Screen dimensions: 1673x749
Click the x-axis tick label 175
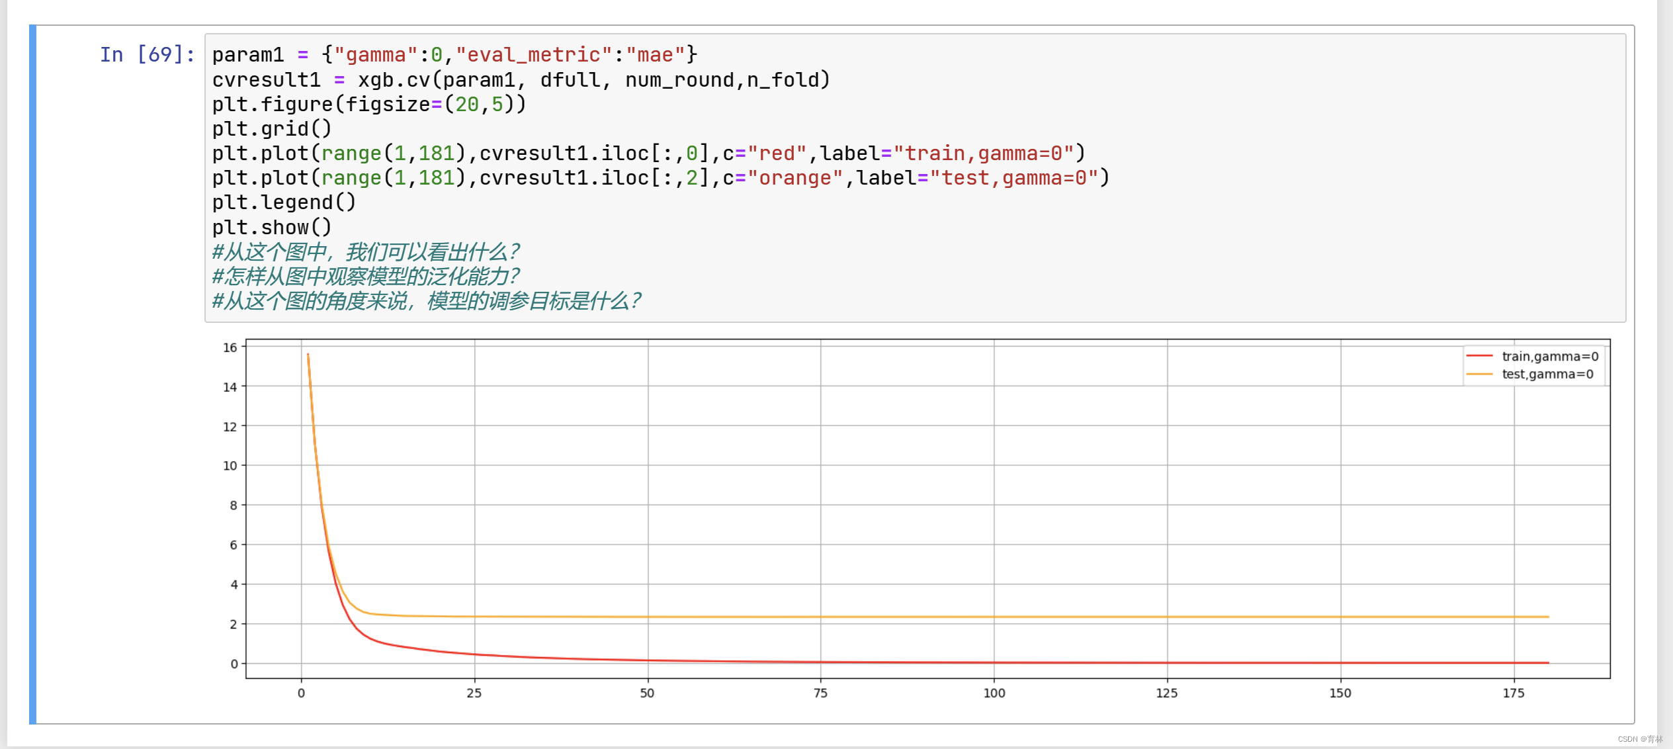coord(1514,693)
